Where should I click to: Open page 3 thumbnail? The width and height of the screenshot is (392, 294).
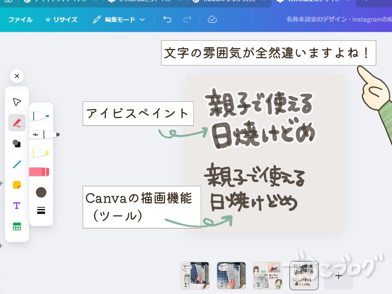267,276
